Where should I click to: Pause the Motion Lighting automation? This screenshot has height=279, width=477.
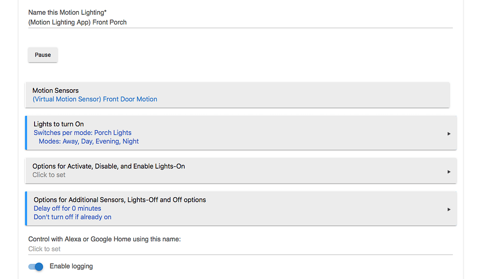[42, 54]
